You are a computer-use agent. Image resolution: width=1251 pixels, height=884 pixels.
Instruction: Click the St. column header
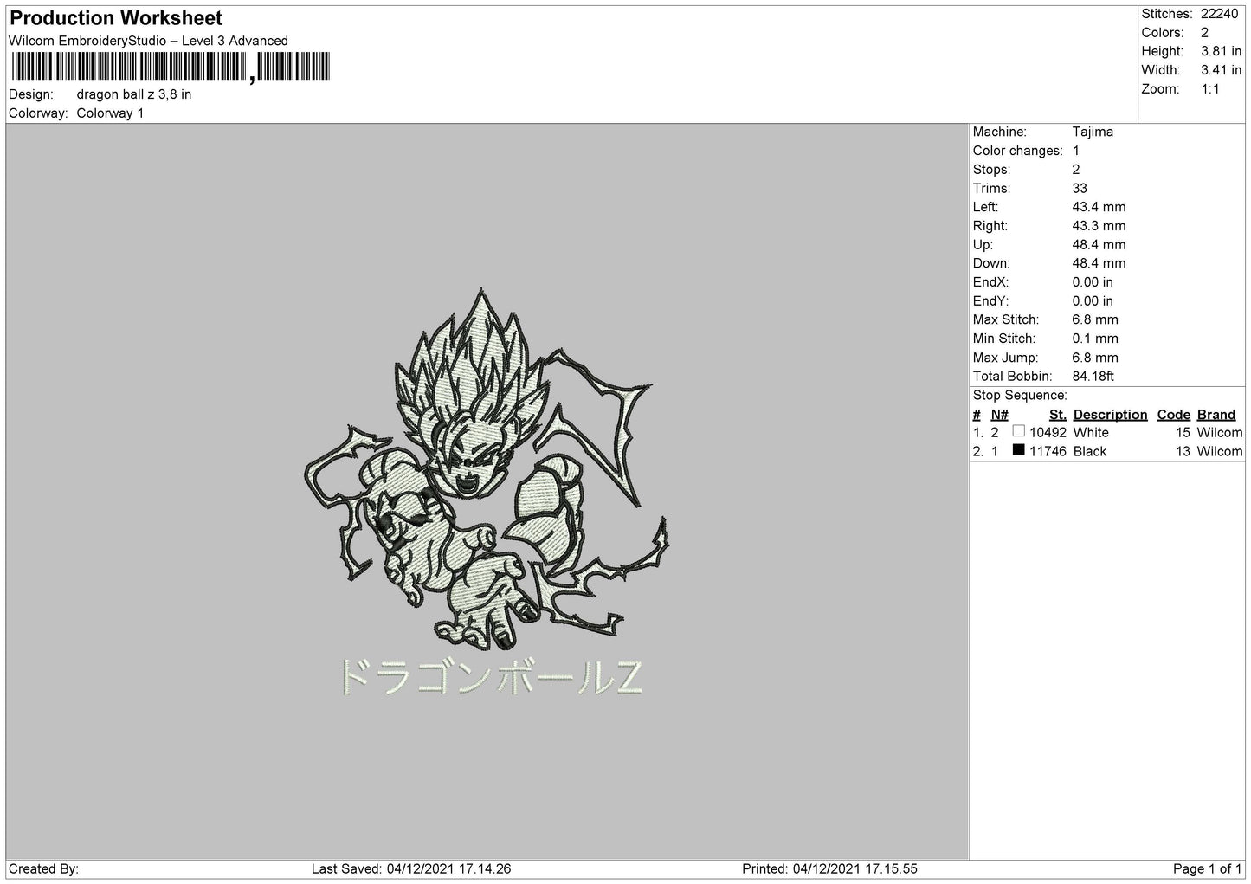coord(1057,415)
